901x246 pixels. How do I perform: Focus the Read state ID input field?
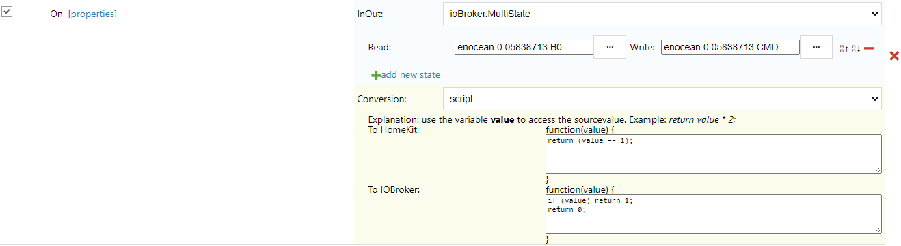(523, 47)
